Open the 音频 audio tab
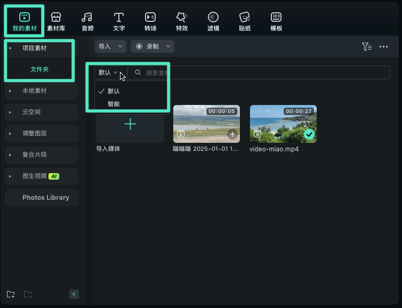The width and height of the screenshot is (402, 308). (x=87, y=21)
